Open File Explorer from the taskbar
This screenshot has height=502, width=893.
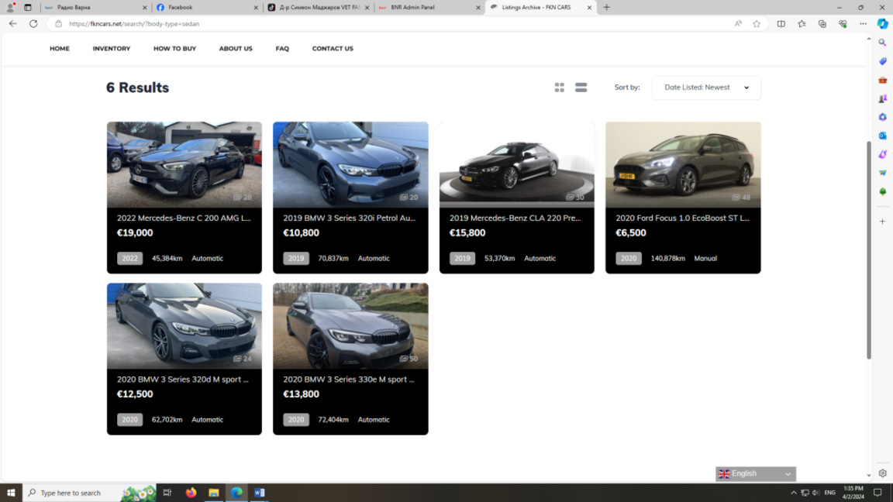[x=213, y=493]
